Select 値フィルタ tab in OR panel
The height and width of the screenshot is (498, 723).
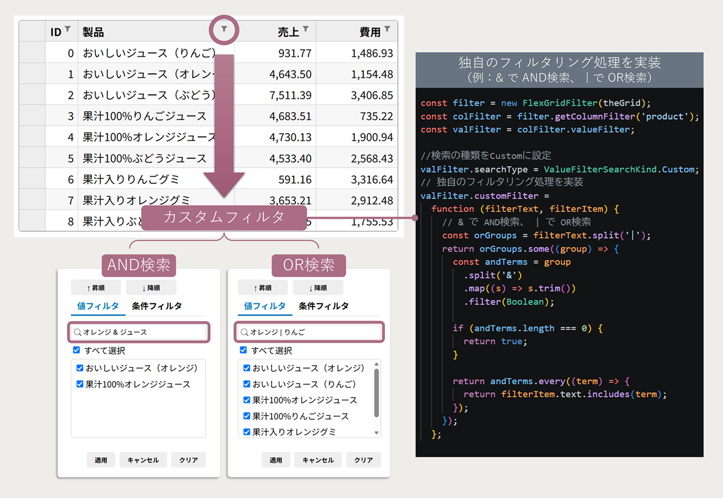264,306
